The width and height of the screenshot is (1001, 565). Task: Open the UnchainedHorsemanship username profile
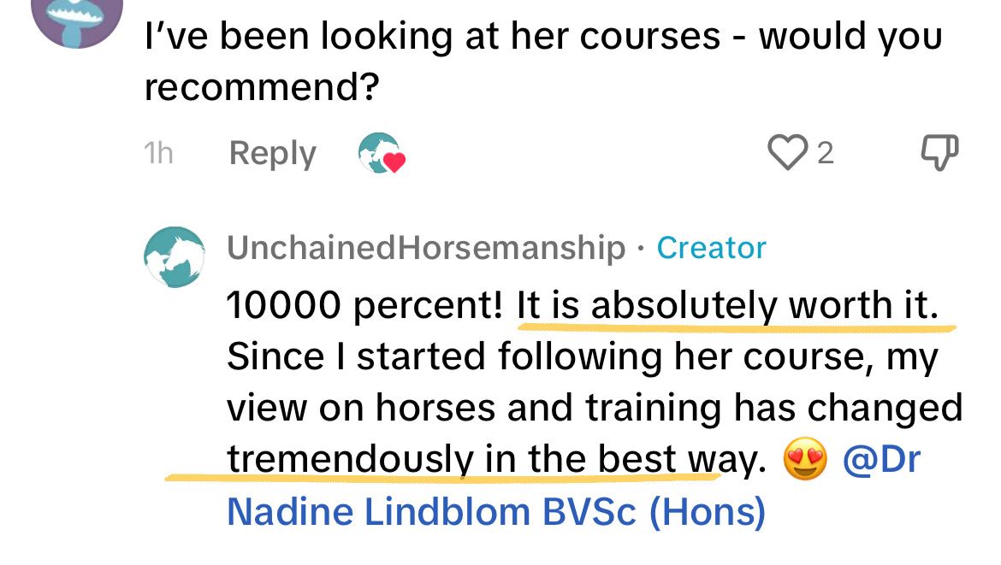tap(426, 248)
